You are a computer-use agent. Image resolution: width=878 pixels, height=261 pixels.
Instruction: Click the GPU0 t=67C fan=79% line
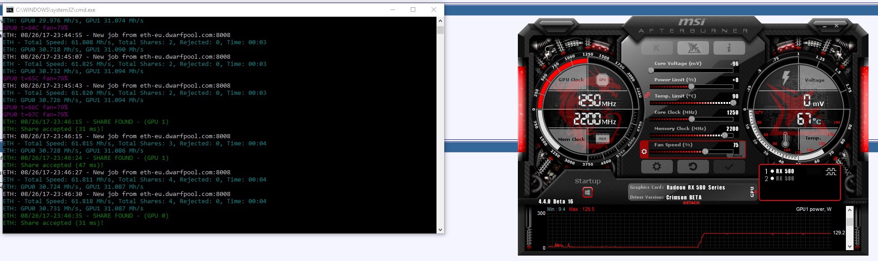(x=35, y=114)
